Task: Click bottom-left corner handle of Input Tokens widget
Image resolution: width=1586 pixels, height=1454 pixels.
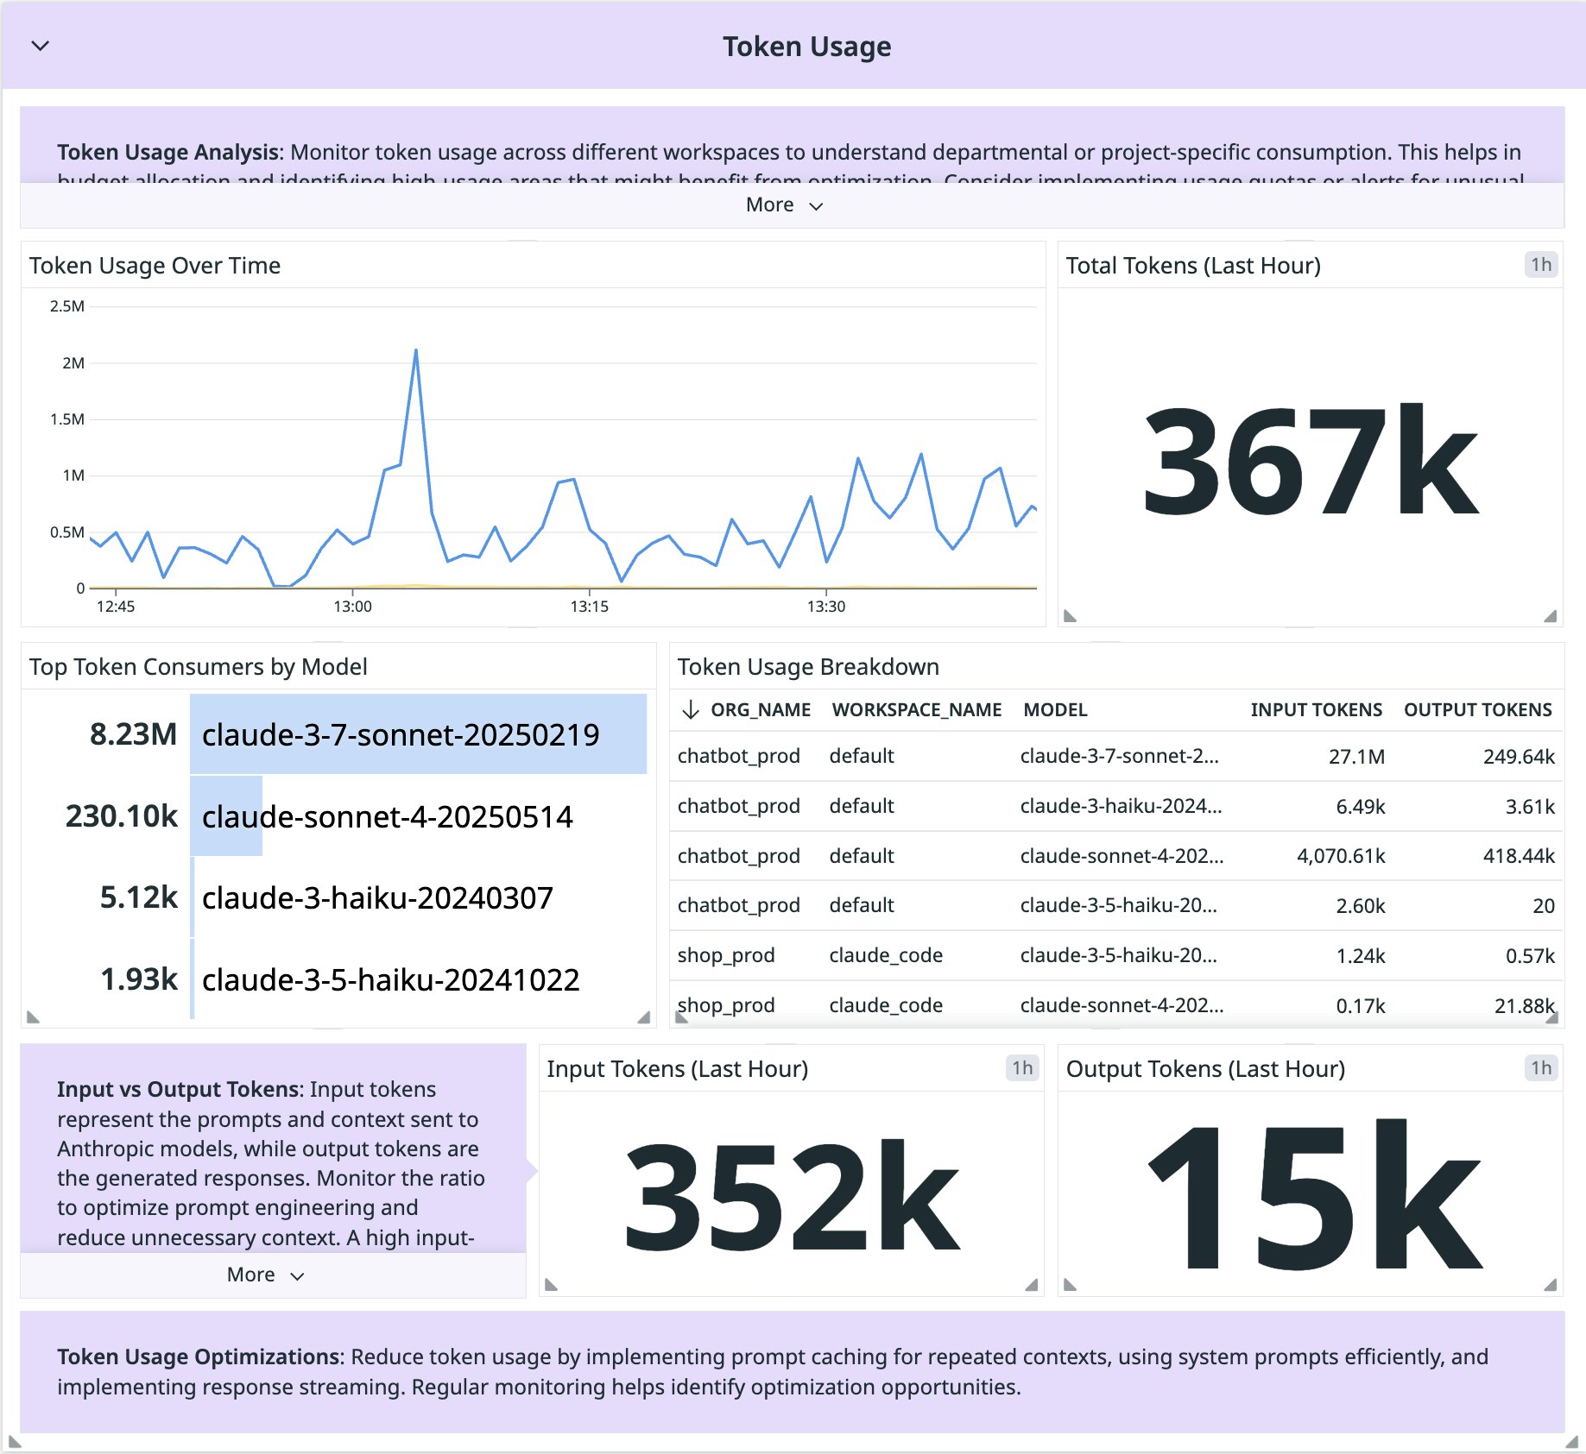Action: [553, 1284]
